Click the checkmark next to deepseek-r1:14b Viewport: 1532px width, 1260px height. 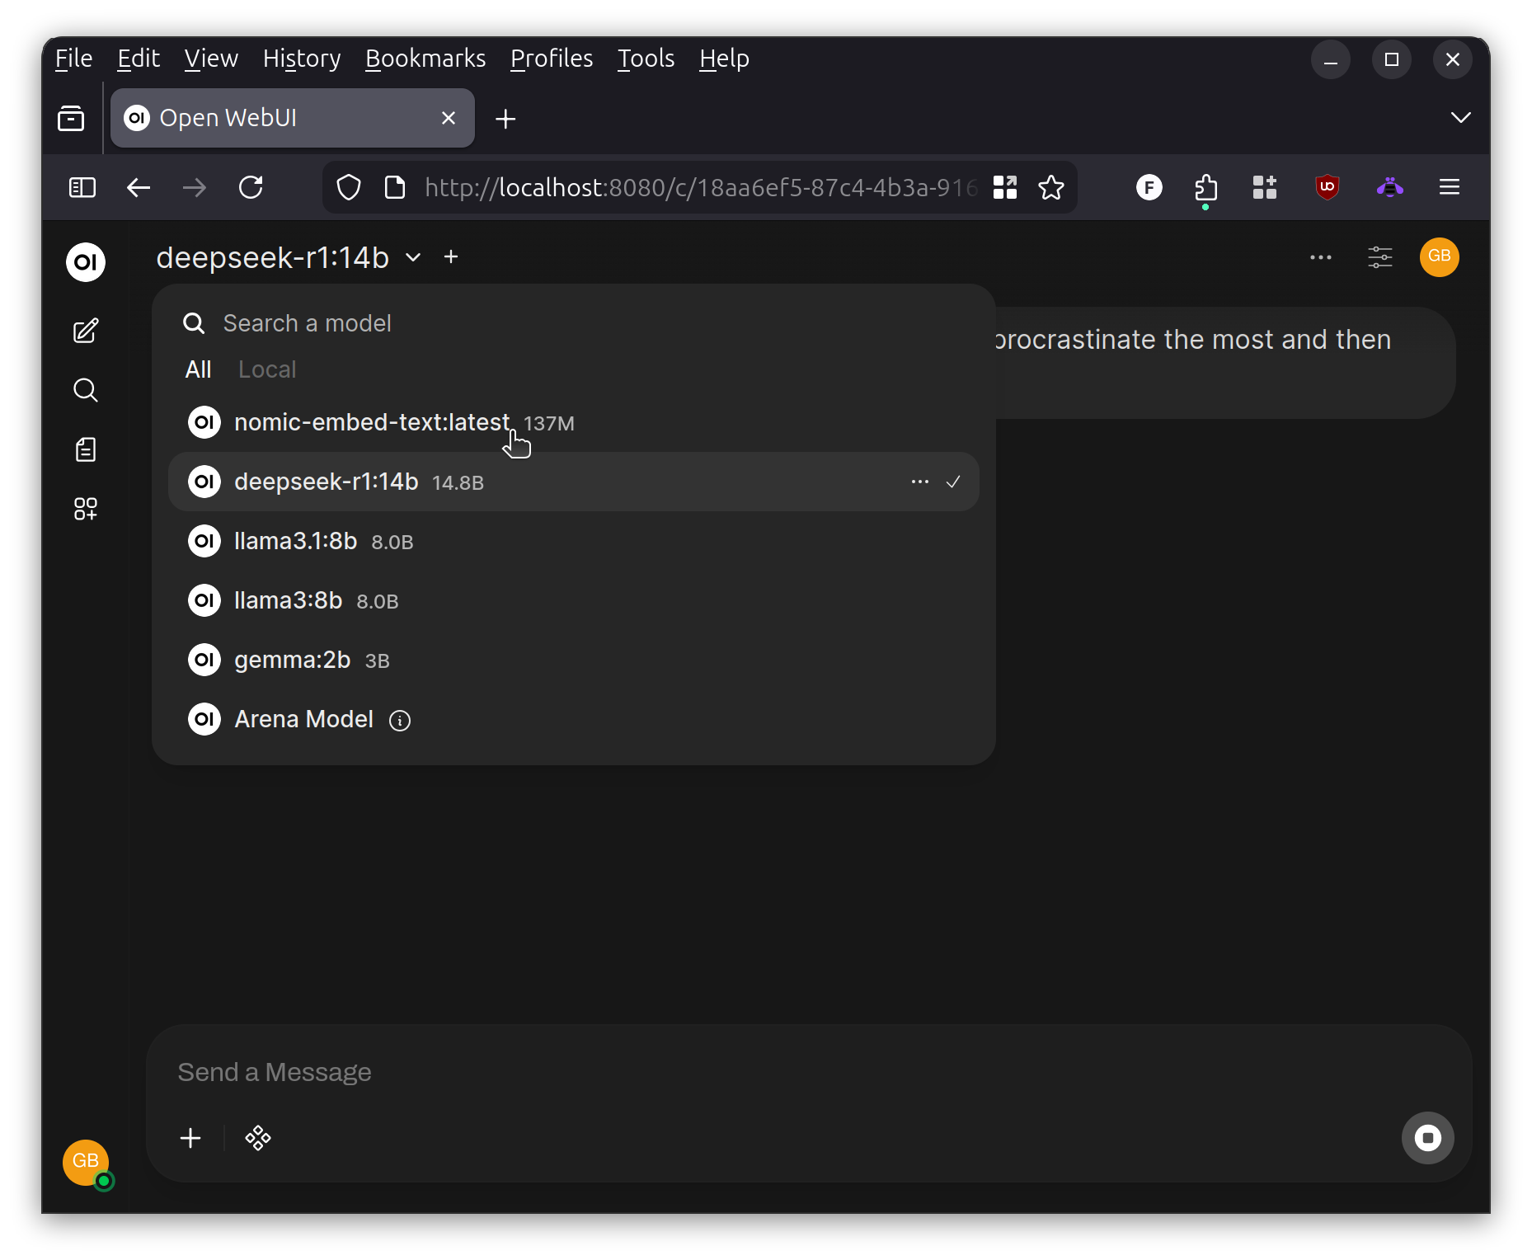point(953,481)
